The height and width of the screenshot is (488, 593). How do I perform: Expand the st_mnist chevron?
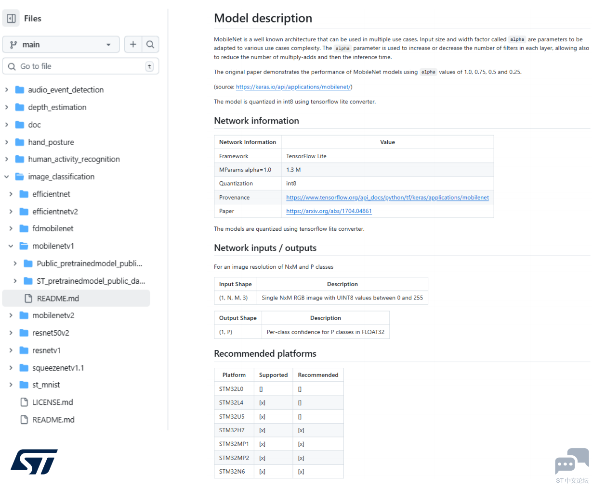tap(11, 385)
